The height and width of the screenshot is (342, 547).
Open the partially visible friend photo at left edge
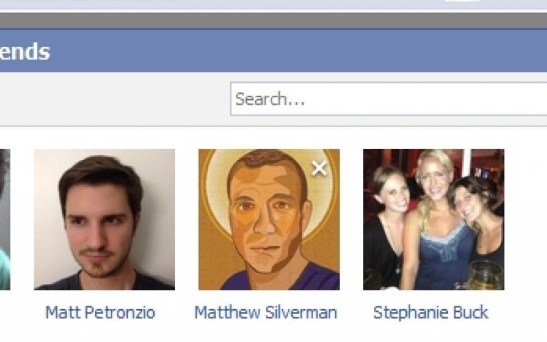tap(5, 219)
